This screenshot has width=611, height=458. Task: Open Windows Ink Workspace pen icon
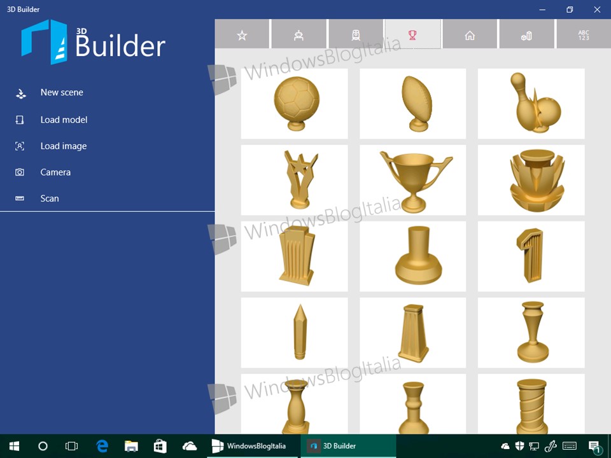pyautogui.click(x=551, y=447)
